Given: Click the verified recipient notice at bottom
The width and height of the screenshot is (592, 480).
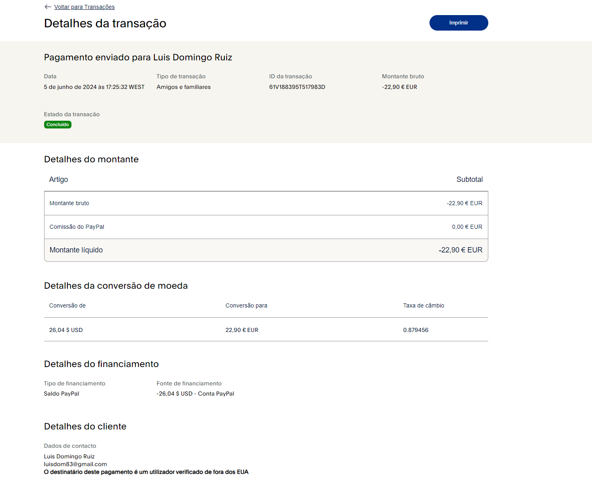Looking at the screenshot, I should pyautogui.click(x=146, y=472).
